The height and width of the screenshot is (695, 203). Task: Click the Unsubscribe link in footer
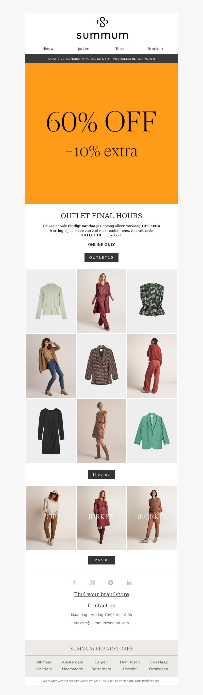(109, 681)
